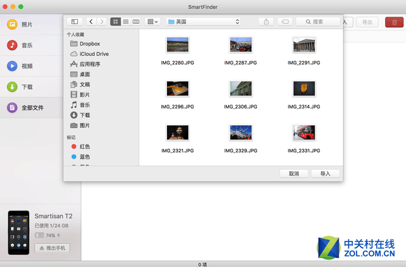Click the red trash delete icon
This screenshot has width=406, height=267.
(393, 22)
